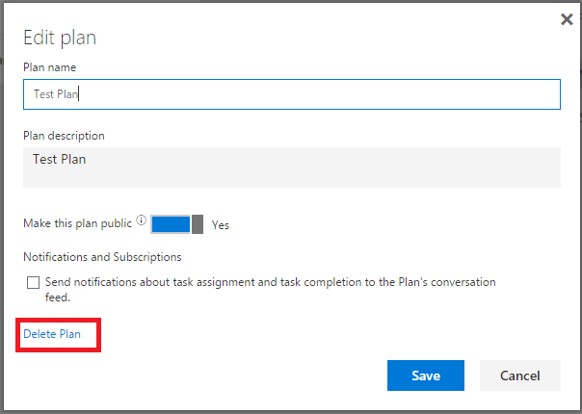582x414 pixels.
Task: Click the Edit plan dialog heading
Action: point(60,39)
